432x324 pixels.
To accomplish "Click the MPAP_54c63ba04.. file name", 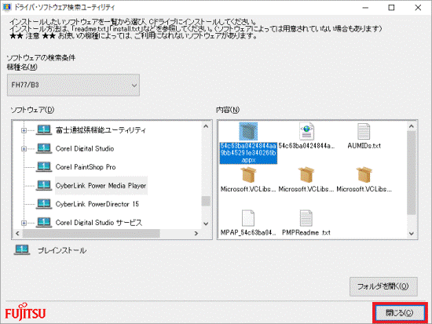I will pos(248,232).
